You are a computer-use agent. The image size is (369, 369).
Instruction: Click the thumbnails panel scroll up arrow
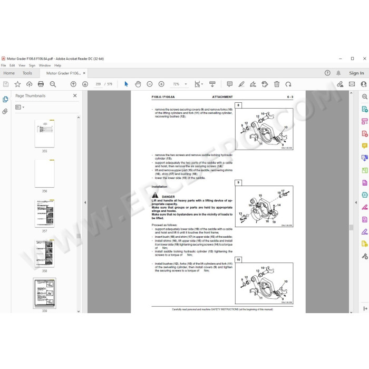(x=79, y=117)
